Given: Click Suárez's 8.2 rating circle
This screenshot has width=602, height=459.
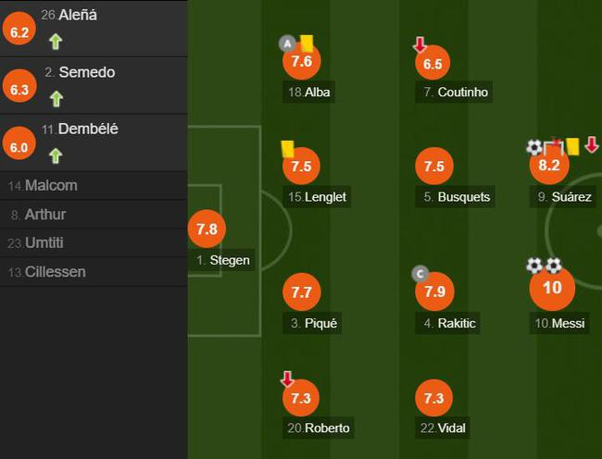Looking at the screenshot, I should point(549,166).
